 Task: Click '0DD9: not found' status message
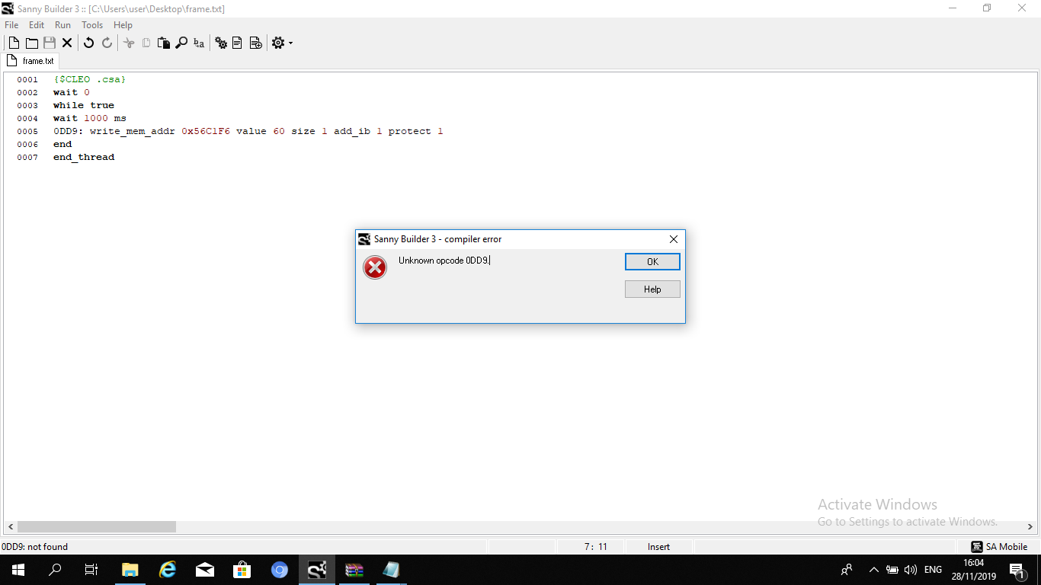coord(35,546)
